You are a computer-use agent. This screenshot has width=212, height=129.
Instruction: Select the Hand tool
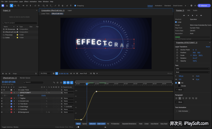point(15,6)
